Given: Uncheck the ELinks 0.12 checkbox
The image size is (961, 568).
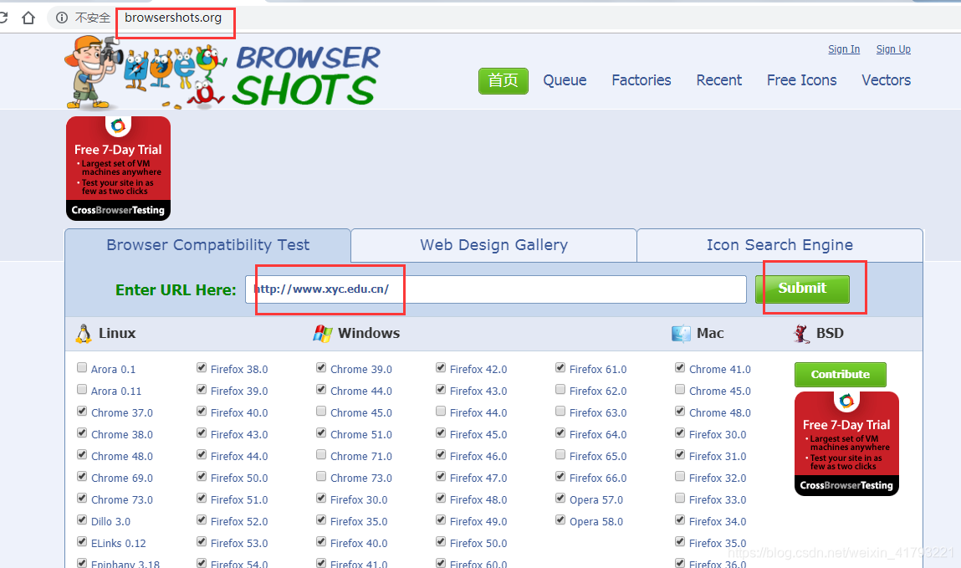Looking at the screenshot, I should click(82, 542).
